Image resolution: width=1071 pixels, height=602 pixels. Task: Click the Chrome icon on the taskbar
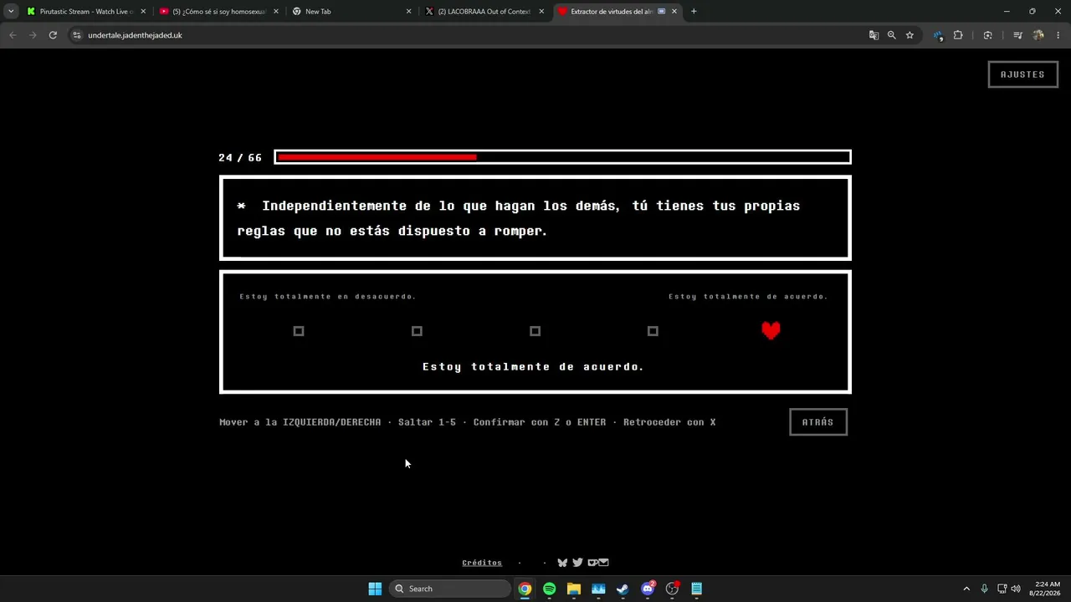525,589
